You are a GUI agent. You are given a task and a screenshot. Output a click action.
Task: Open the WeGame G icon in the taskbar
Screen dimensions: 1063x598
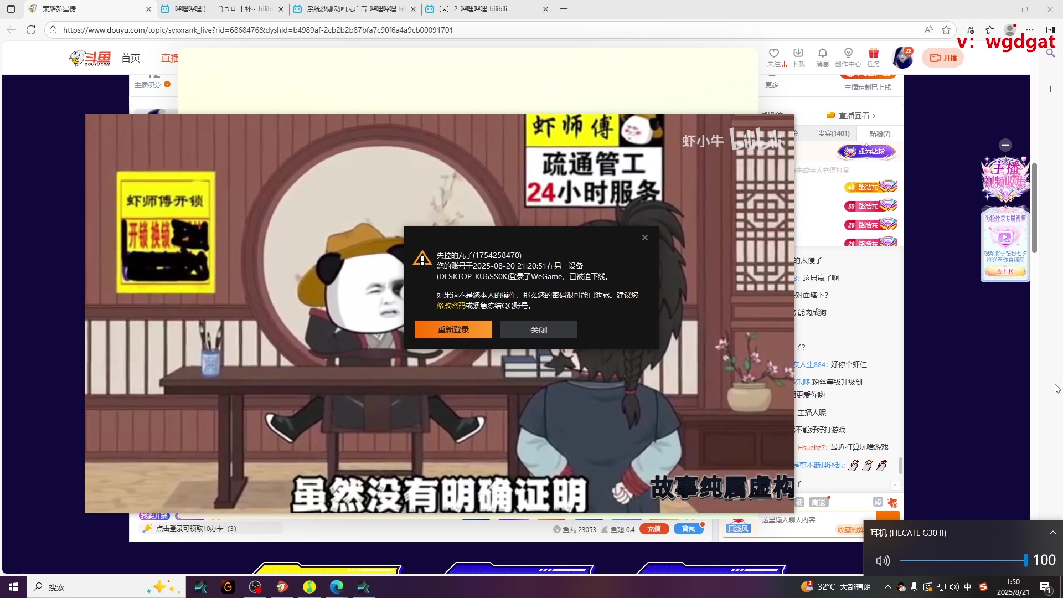coord(228,587)
